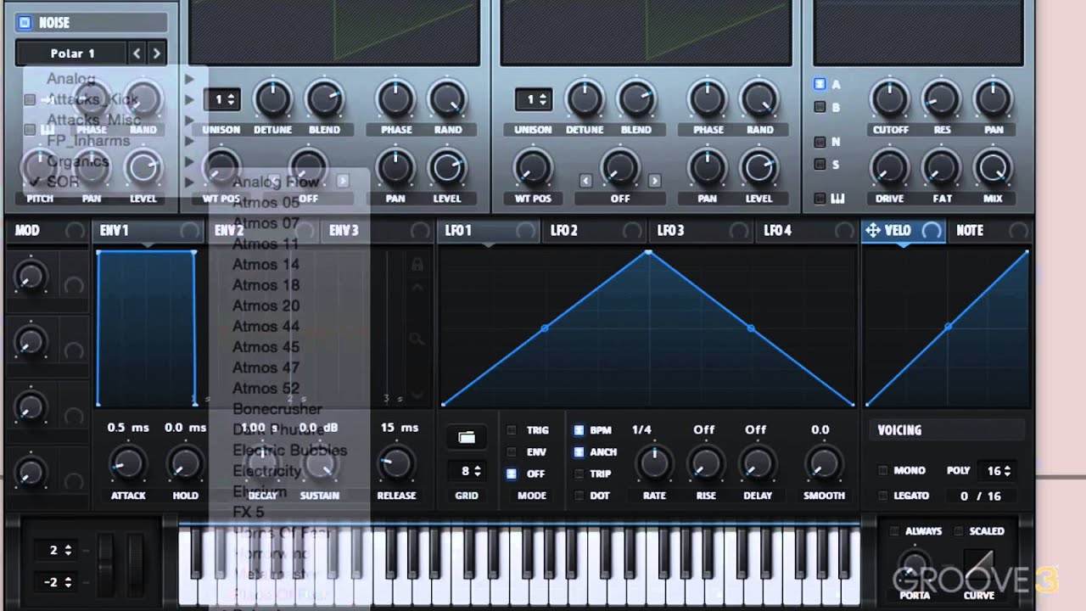This screenshot has height=611, width=1086.
Task: Click the filter CUTOFF knob
Action: pos(890,100)
